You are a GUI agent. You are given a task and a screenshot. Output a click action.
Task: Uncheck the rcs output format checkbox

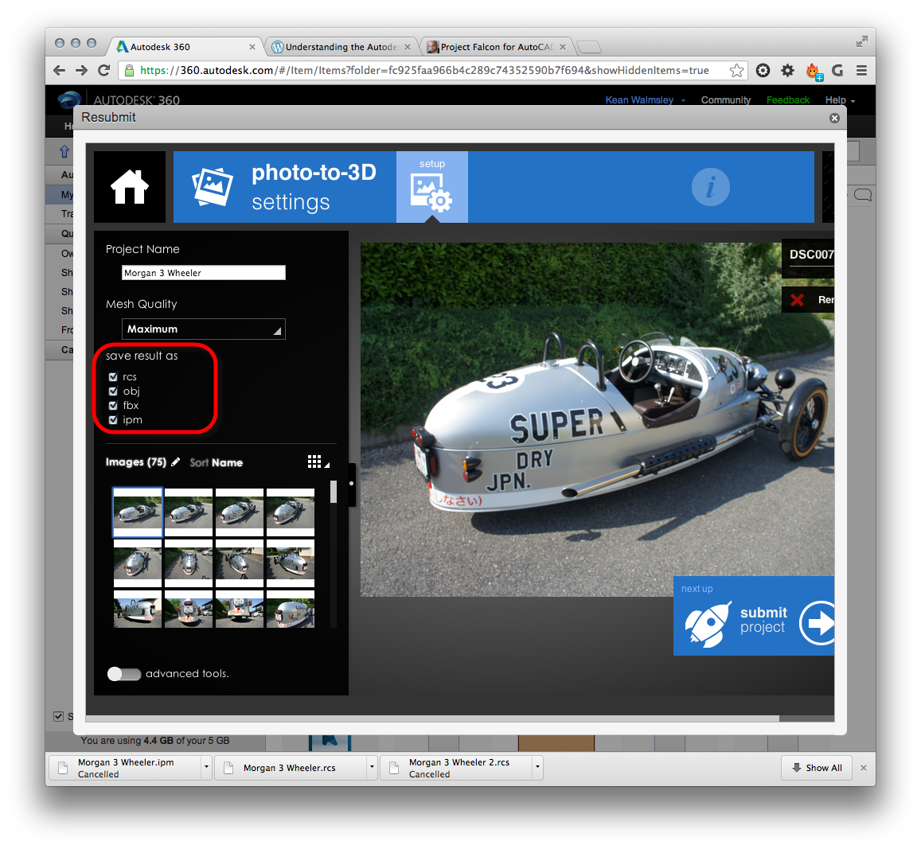[113, 377]
